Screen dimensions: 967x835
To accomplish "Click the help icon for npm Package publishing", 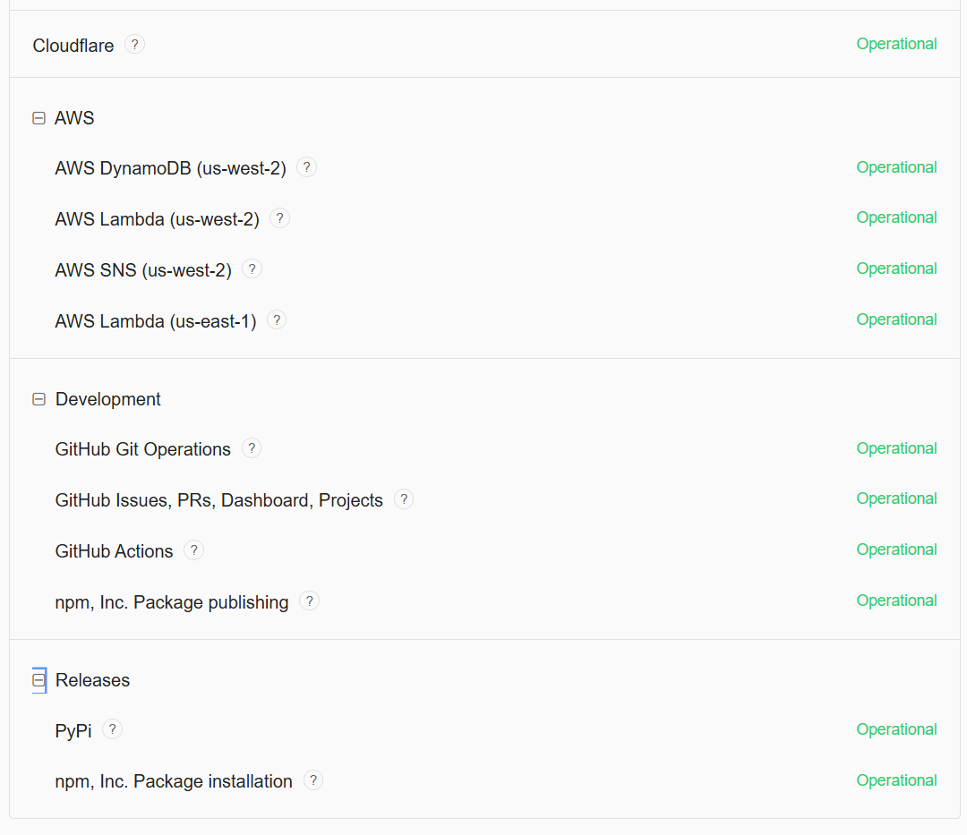I will (309, 601).
